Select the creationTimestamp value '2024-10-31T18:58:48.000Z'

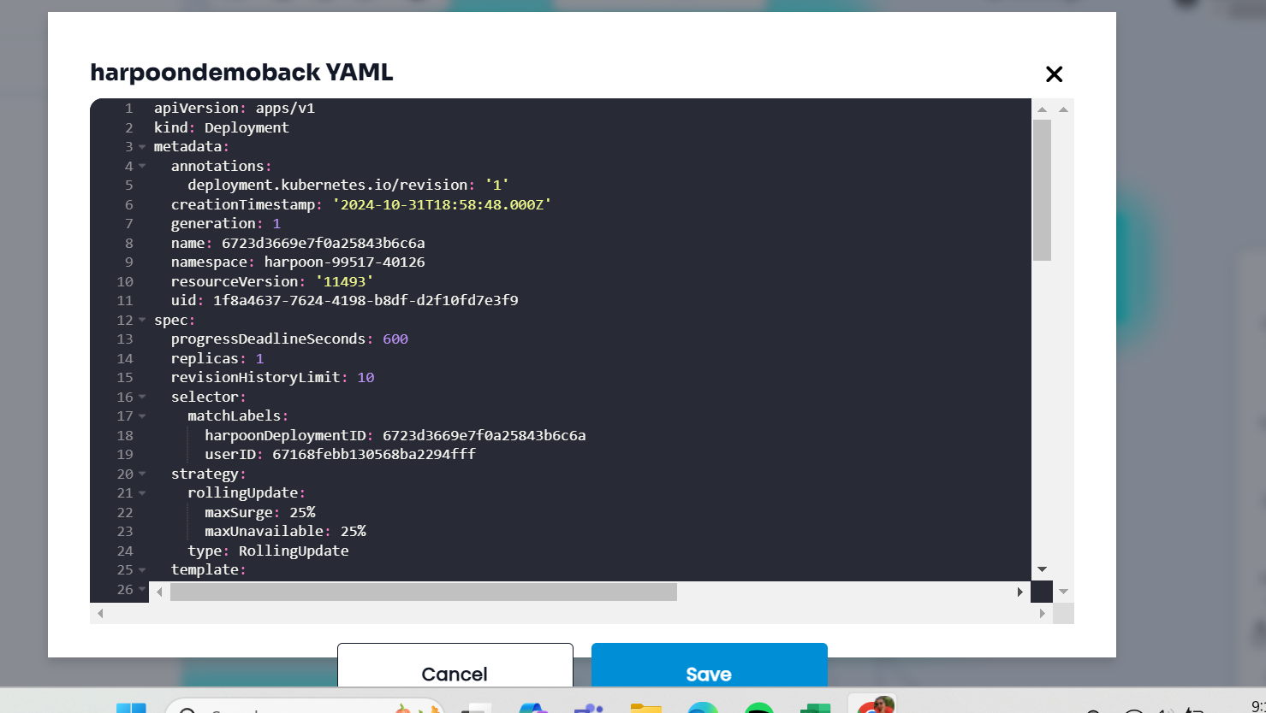pyautogui.click(x=443, y=204)
